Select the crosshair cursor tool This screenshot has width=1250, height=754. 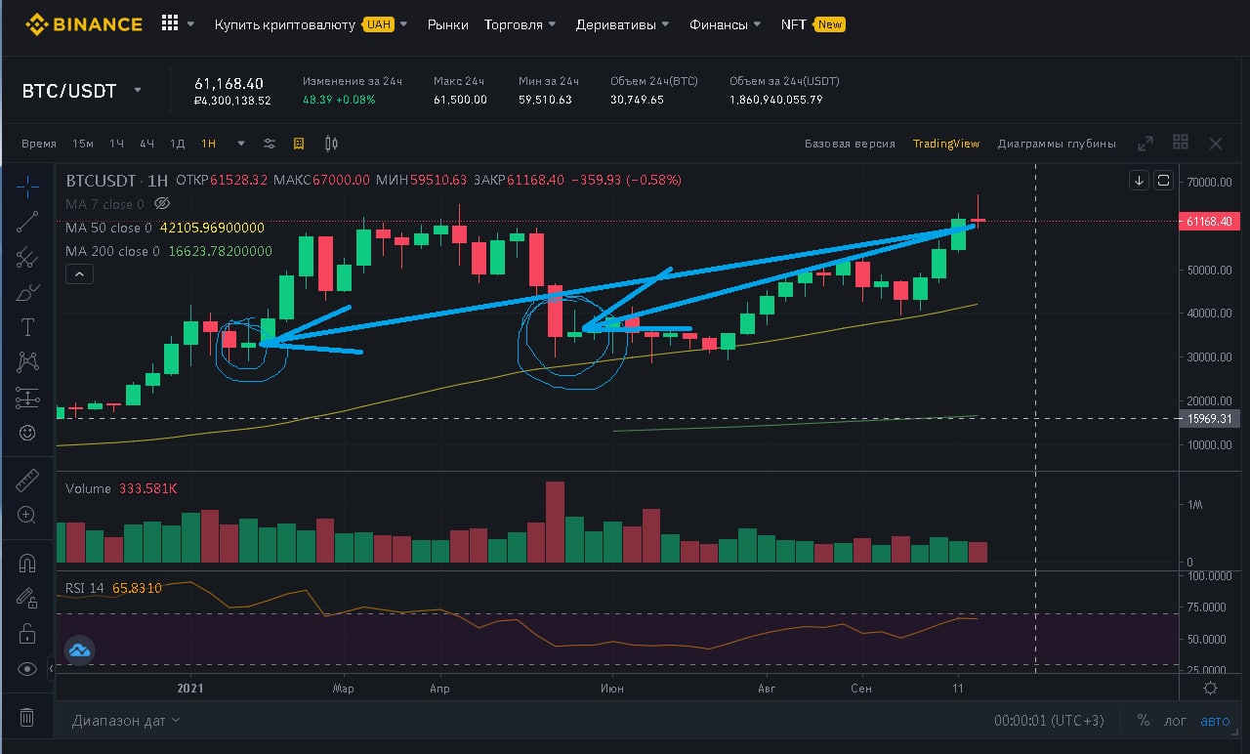click(x=27, y=185)
